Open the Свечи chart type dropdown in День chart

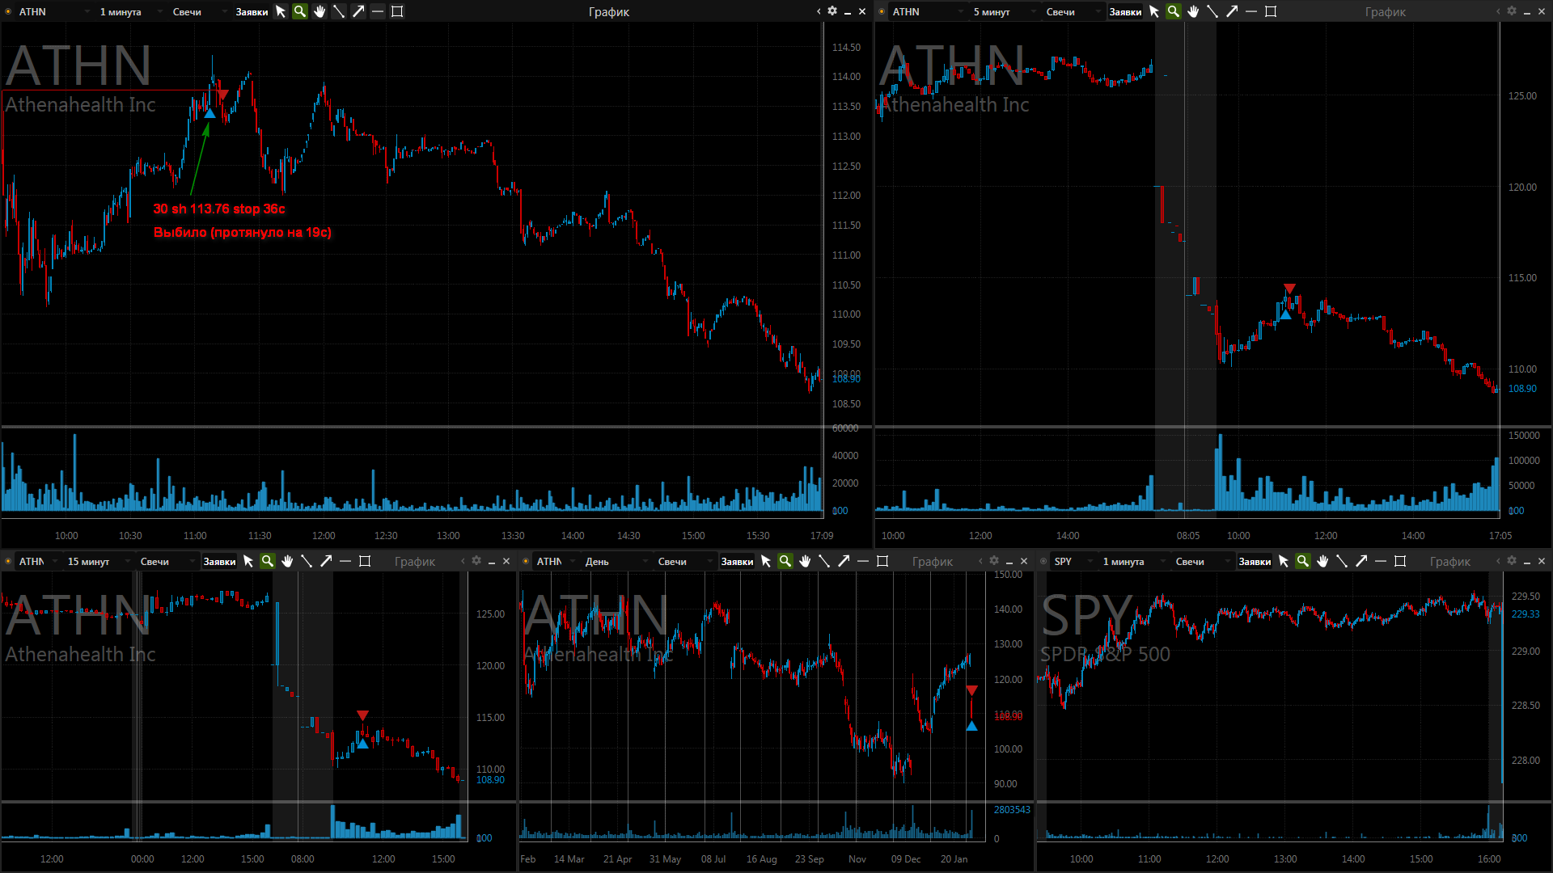pos(684,562)
